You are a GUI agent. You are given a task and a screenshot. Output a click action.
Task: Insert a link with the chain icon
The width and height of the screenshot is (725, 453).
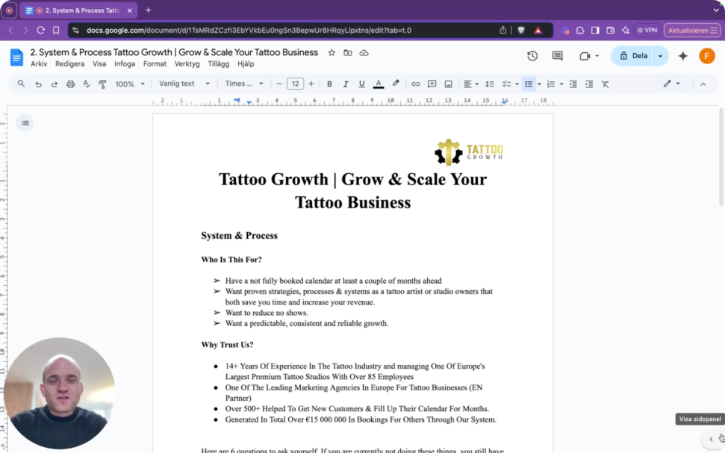click(416, 84)
